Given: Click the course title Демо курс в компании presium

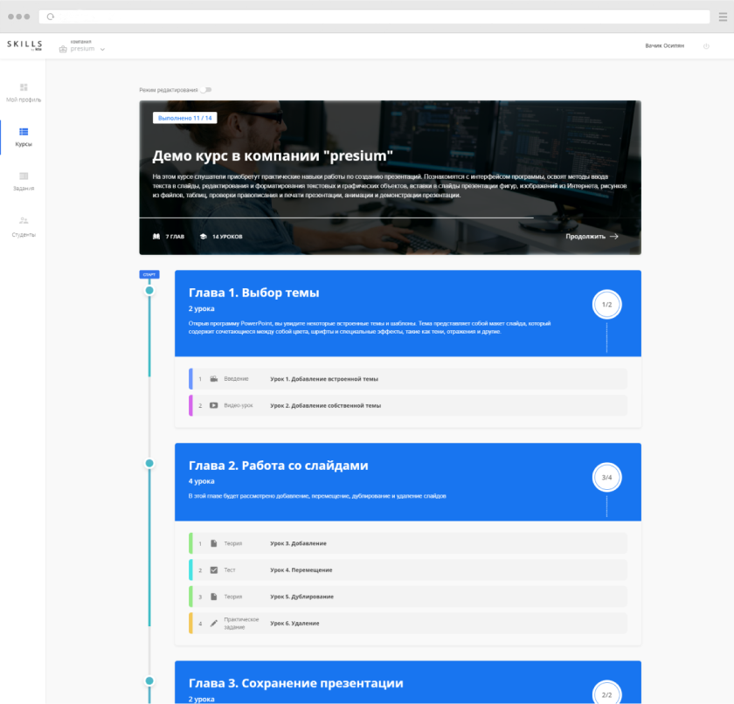Looking at the screenshot, I should 273,155.
